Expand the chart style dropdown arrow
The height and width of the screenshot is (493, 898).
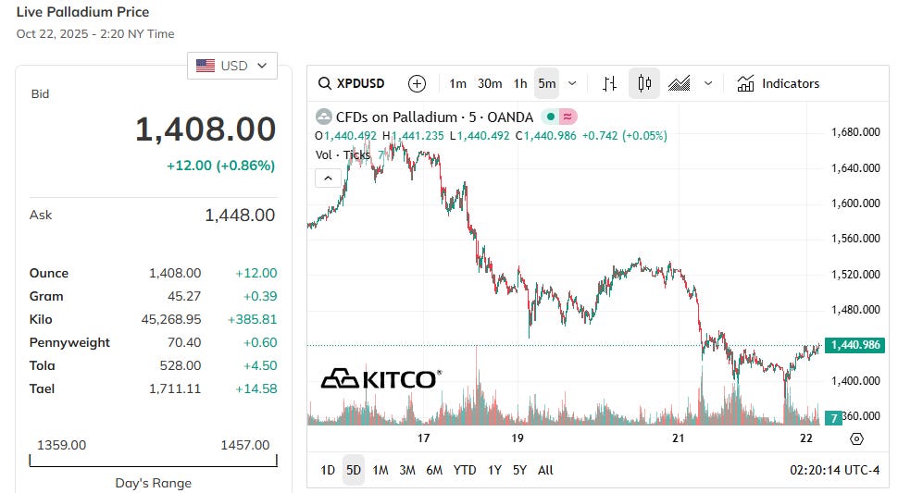tap(708, 83)
